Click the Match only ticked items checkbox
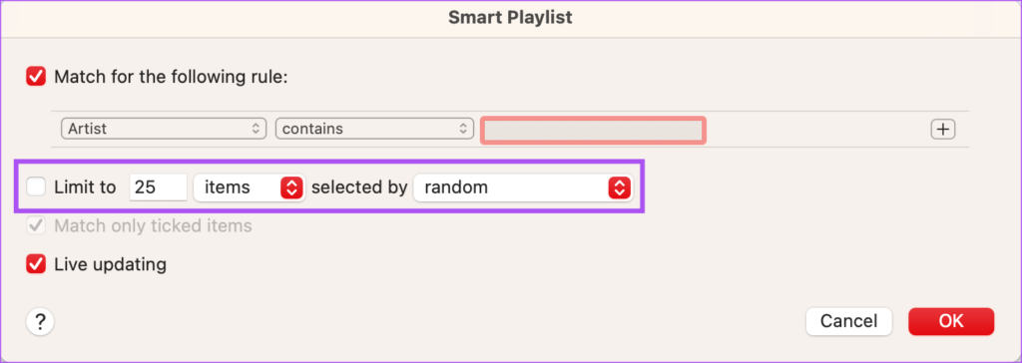Viewport: 1022px width, 363px height. [36, 226]
